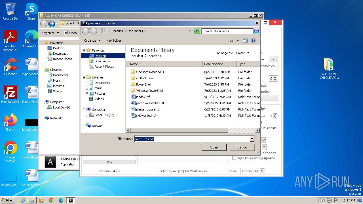The width and height of the screenshot is (363, 204).
Task: Expand Local Disk (C:) in the dialog tree
Action: [x=87, y=115]
